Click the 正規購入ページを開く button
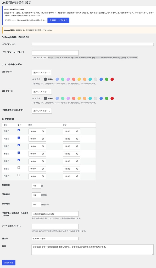This screenshot has height=268, width=156. 58,20
